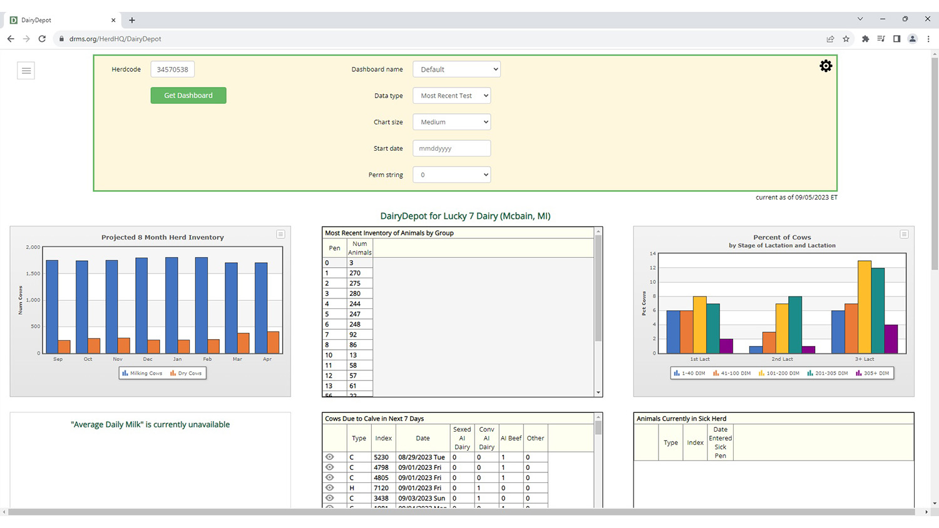Click the browser address bar URL

pyautogui.click(x=115, y=39)
